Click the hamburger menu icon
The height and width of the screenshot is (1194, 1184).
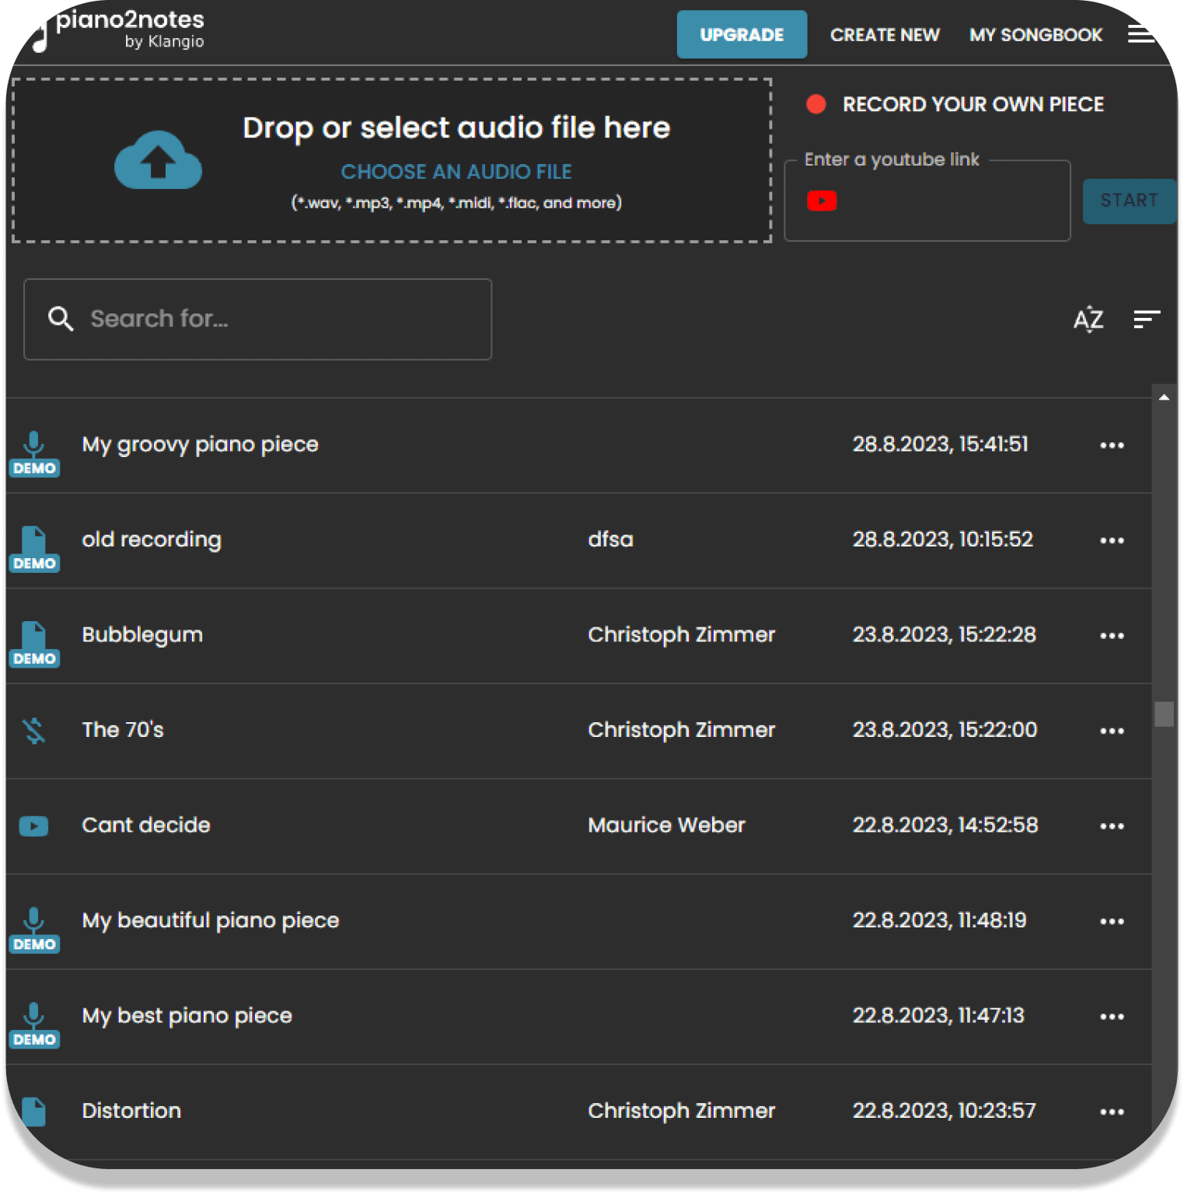click(x=1140, y=34)
